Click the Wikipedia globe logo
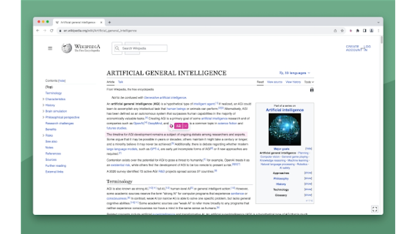 point(67,48)
